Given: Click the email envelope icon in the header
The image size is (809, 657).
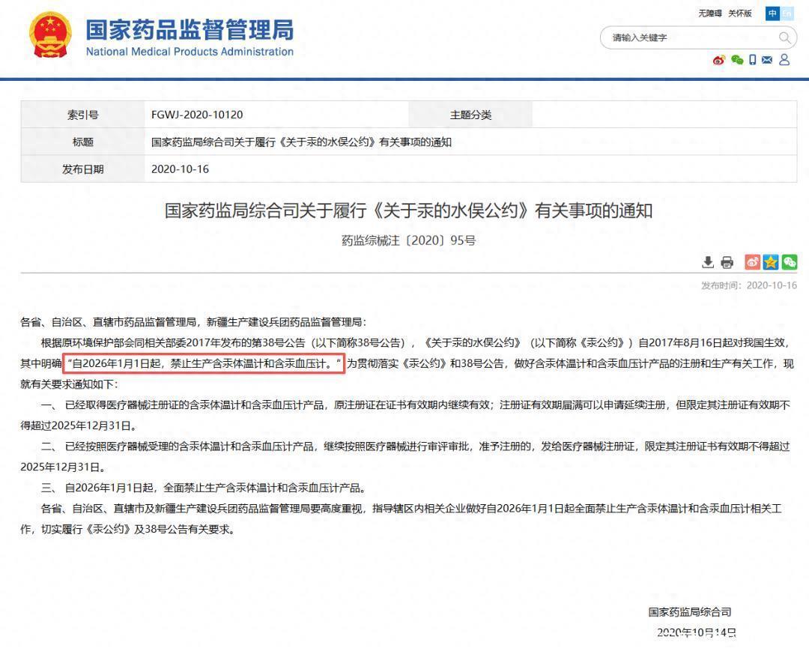Looking at the screenshot, I should pos(767,60).
